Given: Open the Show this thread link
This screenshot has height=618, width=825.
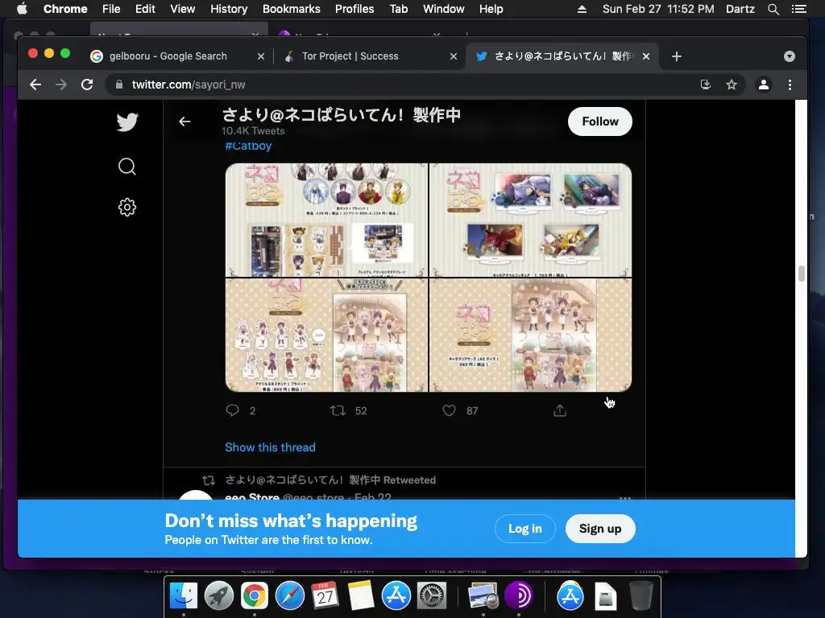Looking at the screenshot, I should (x=270, y=447).
